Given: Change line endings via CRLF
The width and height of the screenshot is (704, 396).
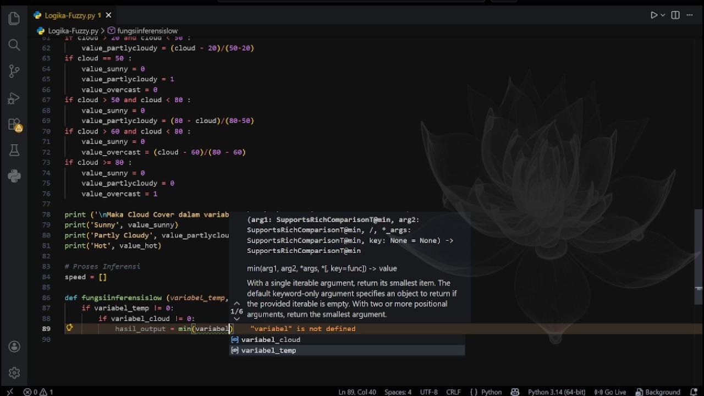Looking at the screenshot, I should tap(454, 392).
